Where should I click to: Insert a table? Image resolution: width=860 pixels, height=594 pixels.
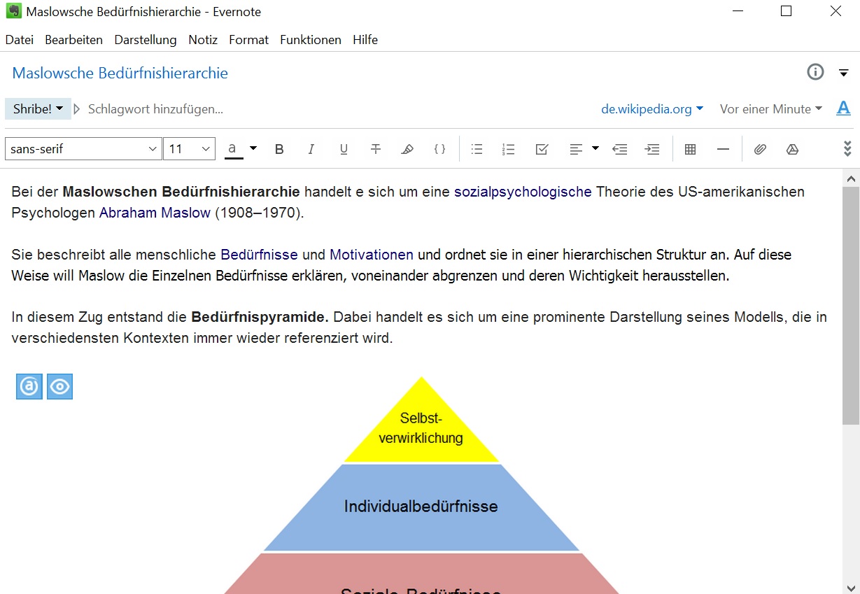[x=690, y=149]
